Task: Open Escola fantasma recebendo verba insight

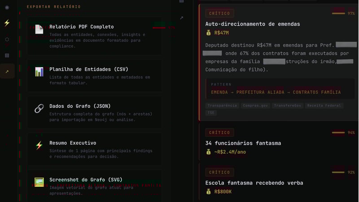Action: click(254, 183)
